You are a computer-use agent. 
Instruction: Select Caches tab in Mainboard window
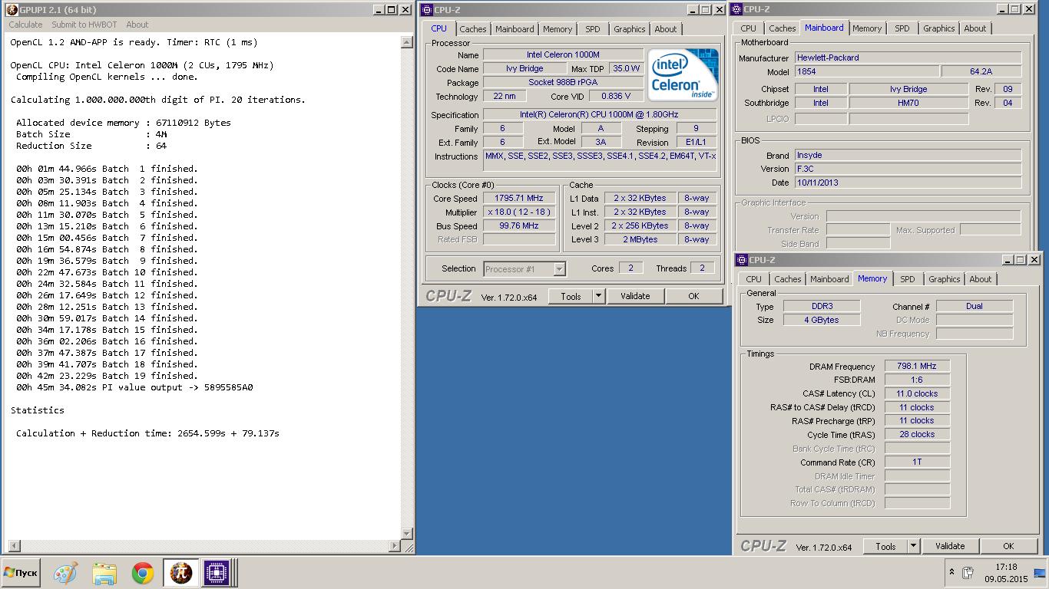coord(783,28)
